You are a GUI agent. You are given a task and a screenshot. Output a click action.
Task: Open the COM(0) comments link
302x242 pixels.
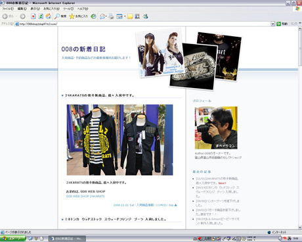(162, 205)
